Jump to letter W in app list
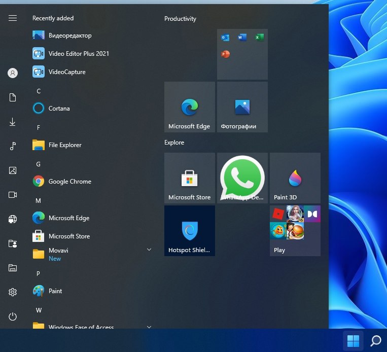This screenshot has width=387, height=352. [x=39, y=310]
